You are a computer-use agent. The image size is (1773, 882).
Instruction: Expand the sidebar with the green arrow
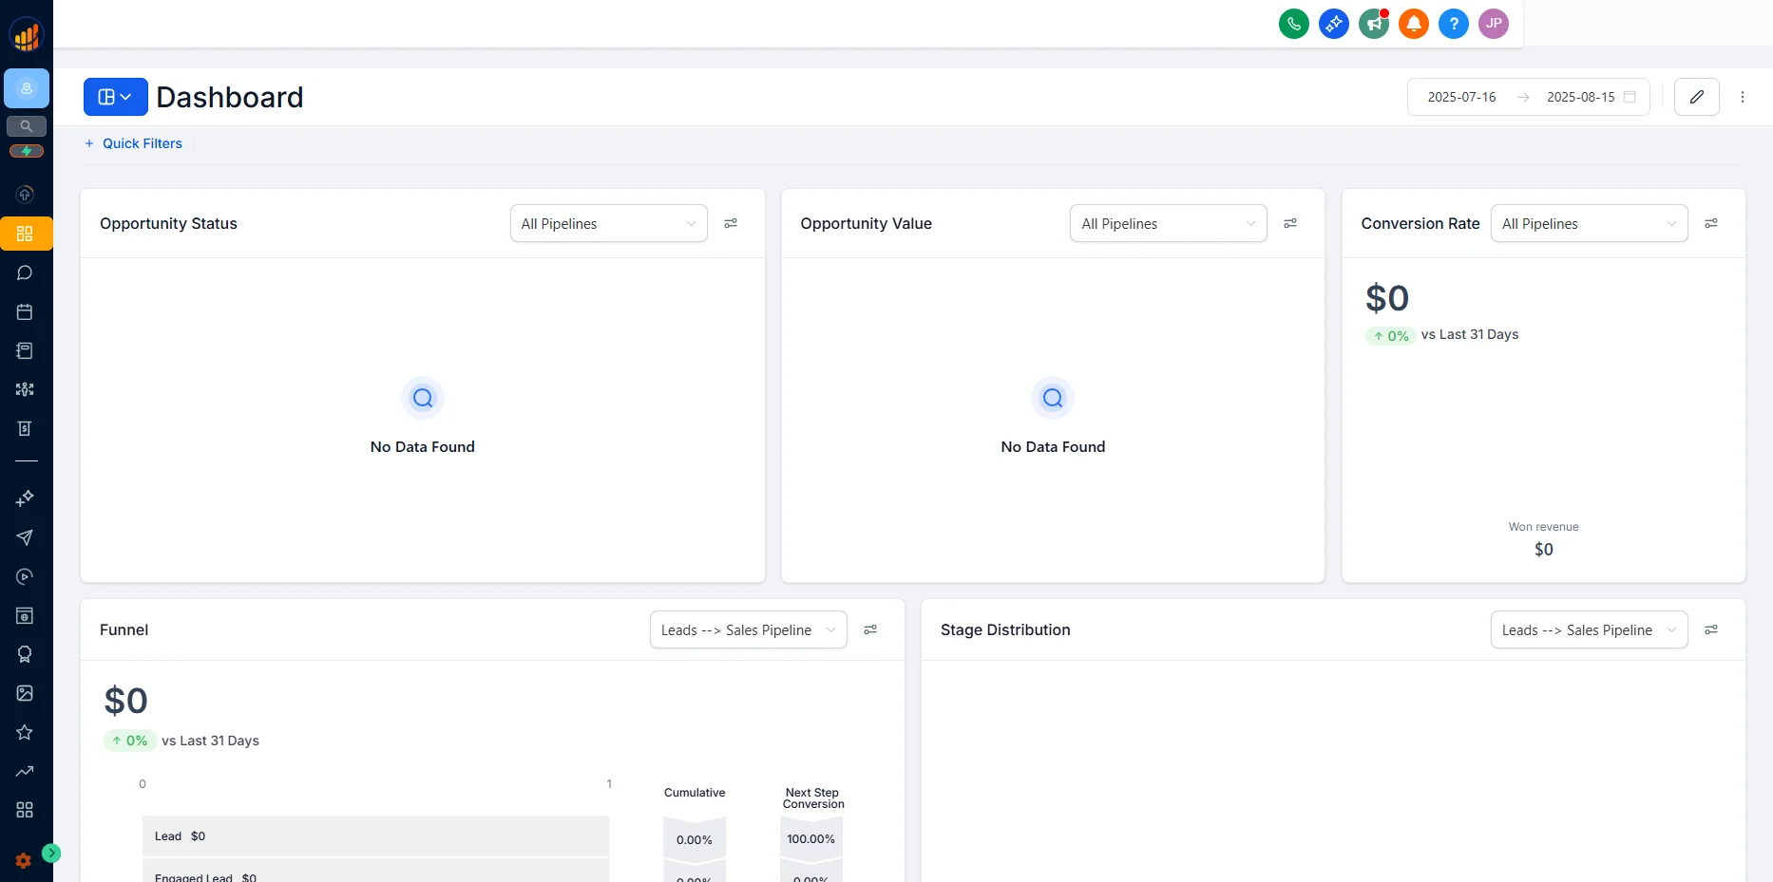[x=51, y=854]
